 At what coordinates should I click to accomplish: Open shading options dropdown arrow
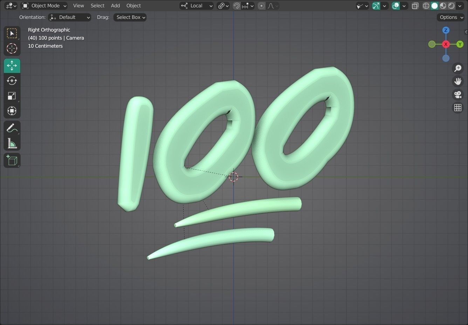pos(460,6)
